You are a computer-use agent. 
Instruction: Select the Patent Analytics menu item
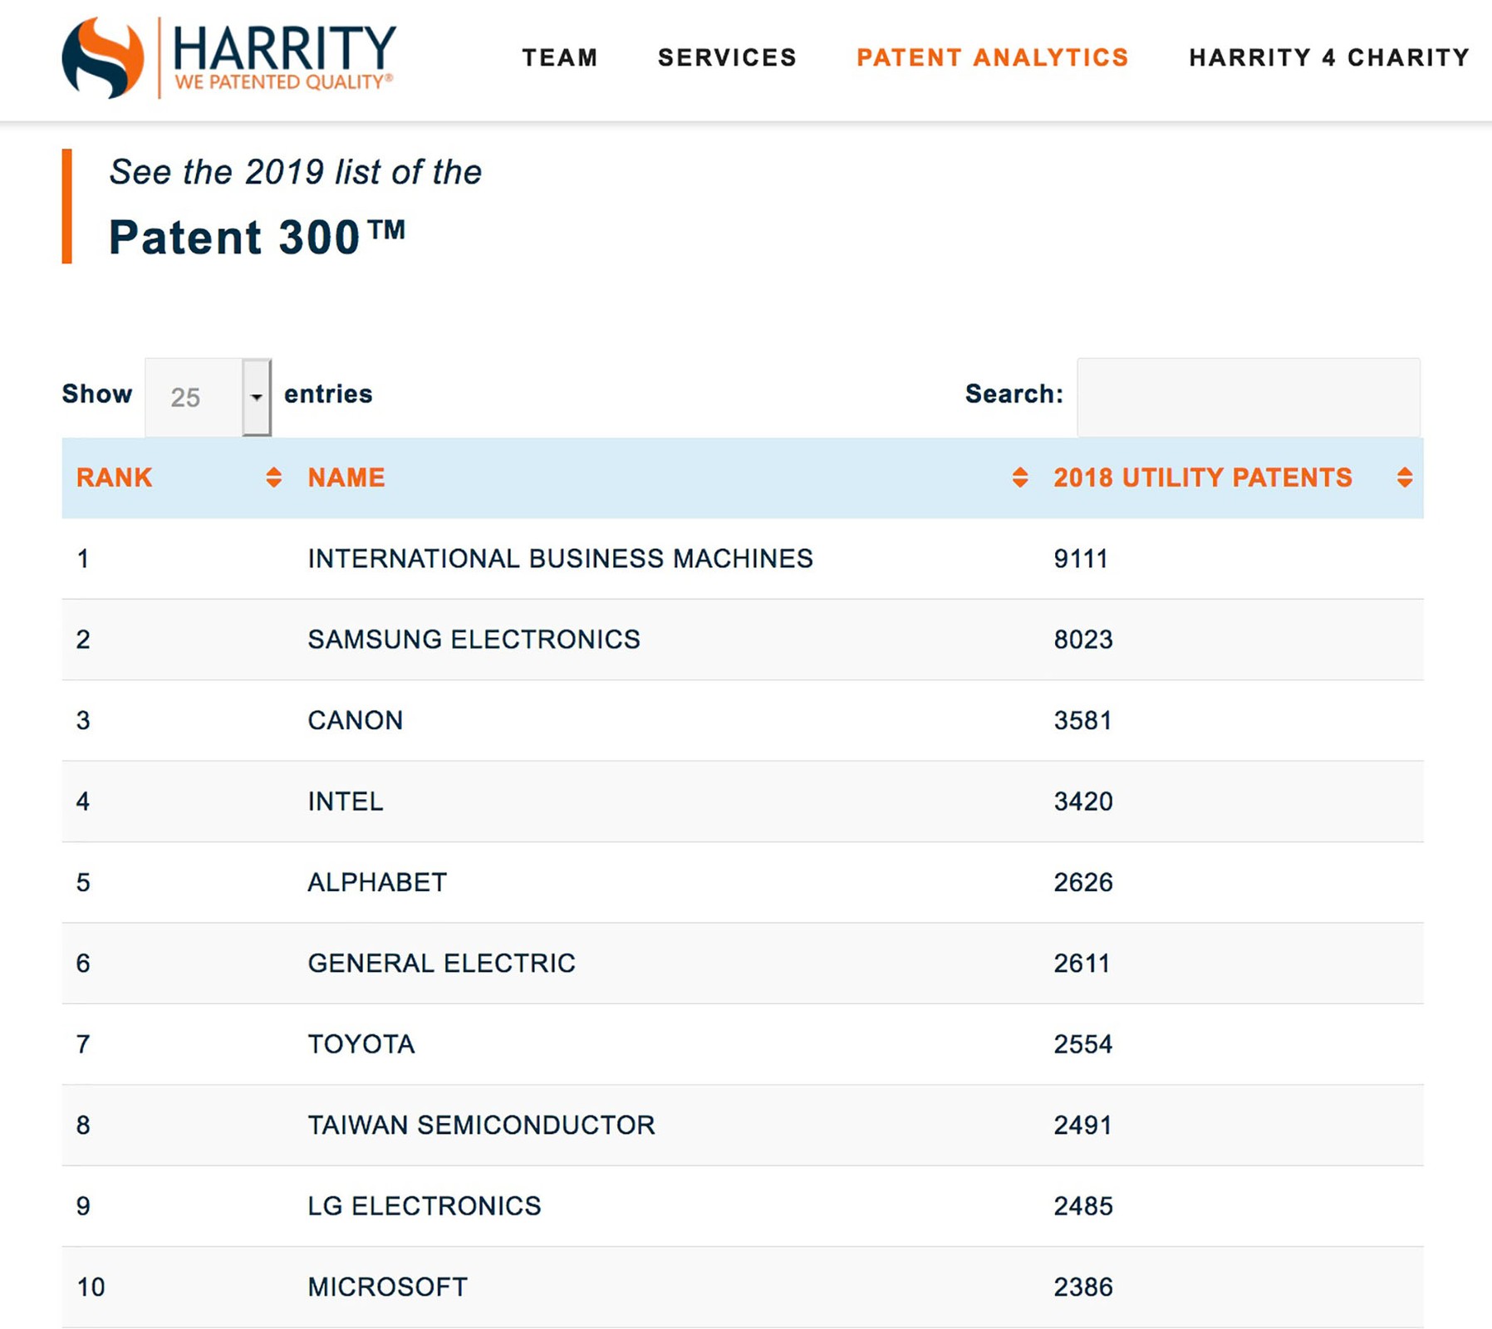(x=993, y=57)
